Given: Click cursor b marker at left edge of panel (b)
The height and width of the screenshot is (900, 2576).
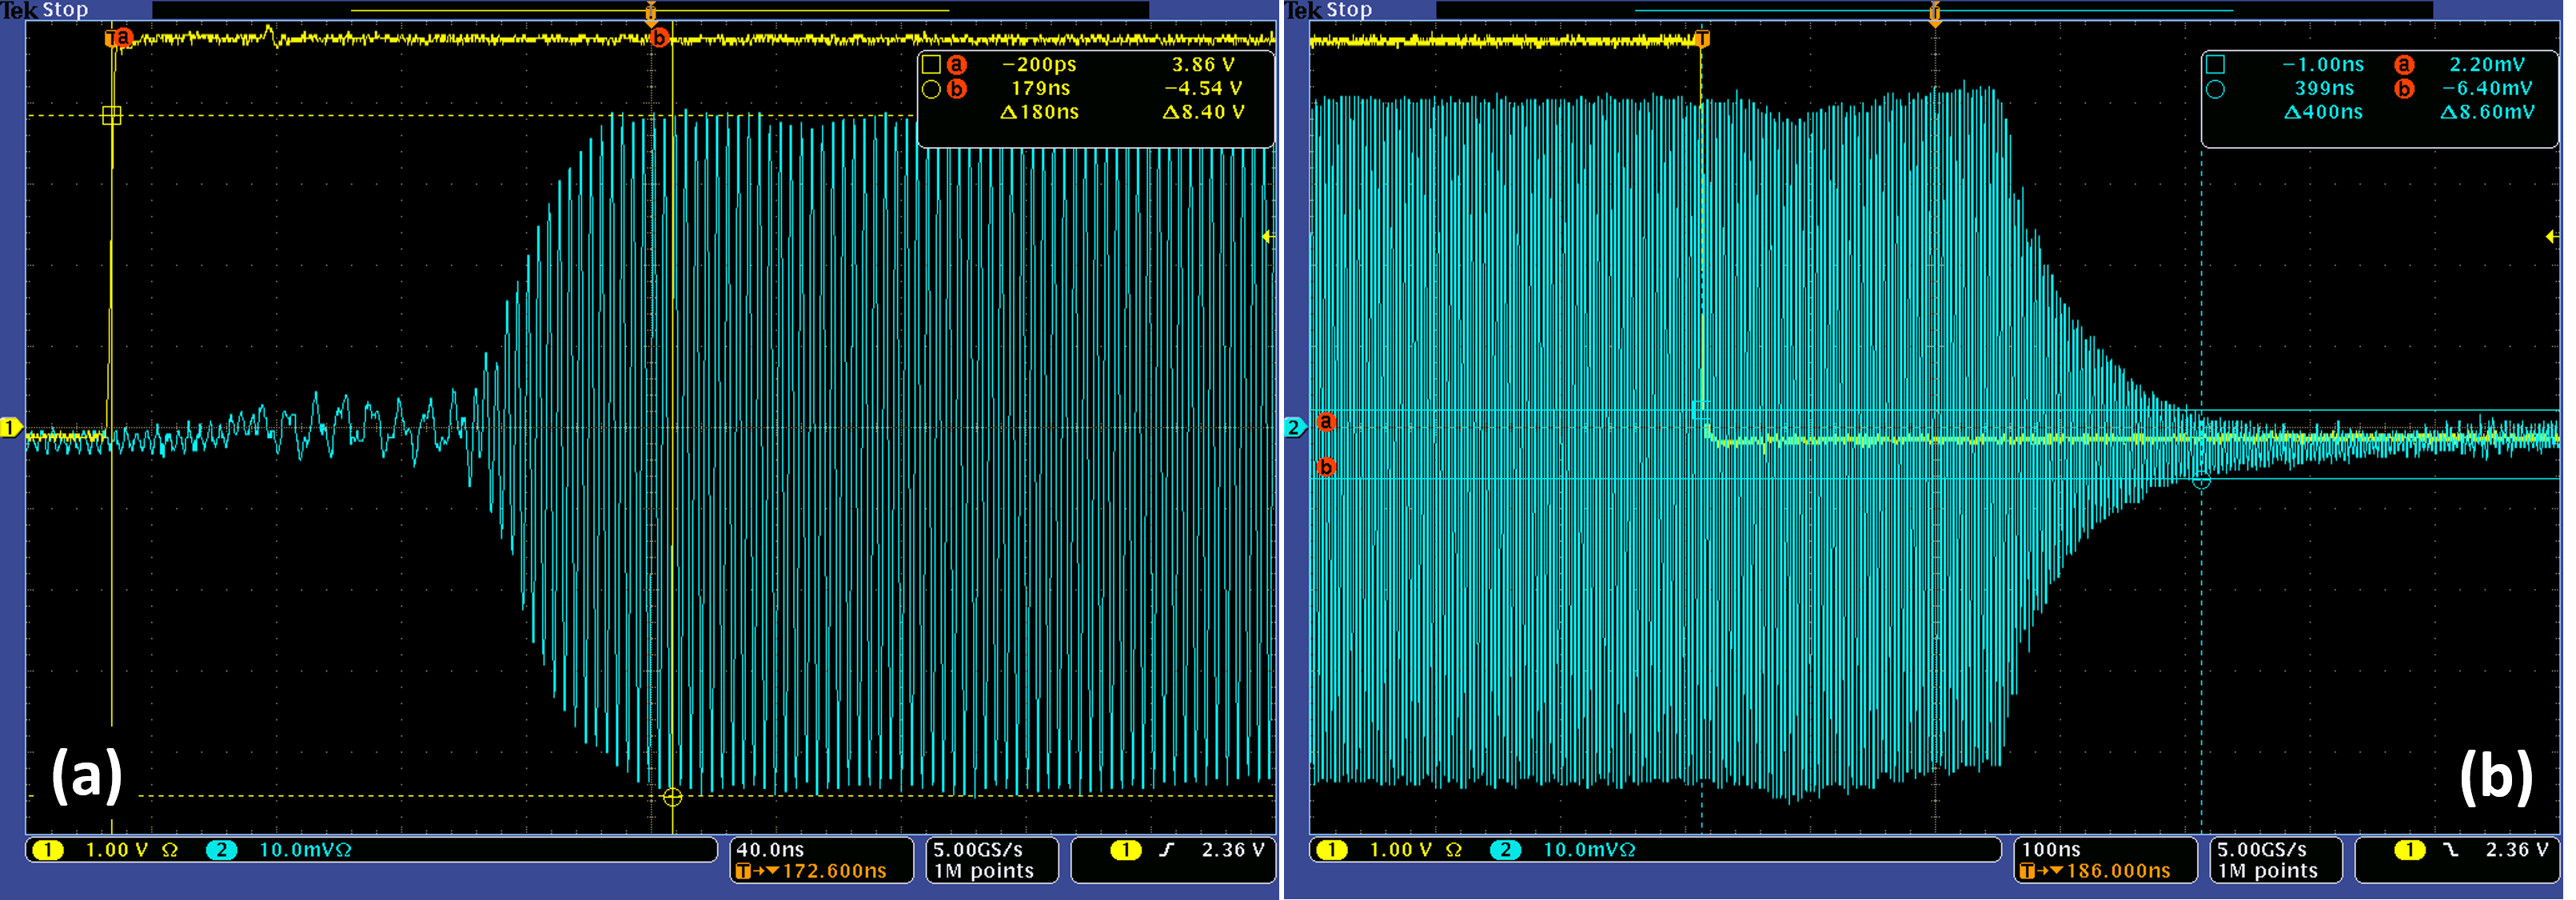Looking at the screenshot, I should click(x=1326, y=467).
